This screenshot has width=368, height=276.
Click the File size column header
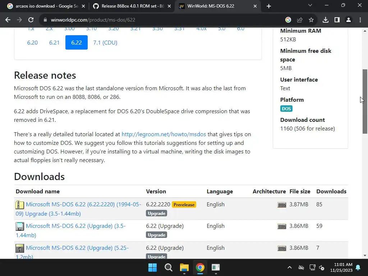(300, 192)
